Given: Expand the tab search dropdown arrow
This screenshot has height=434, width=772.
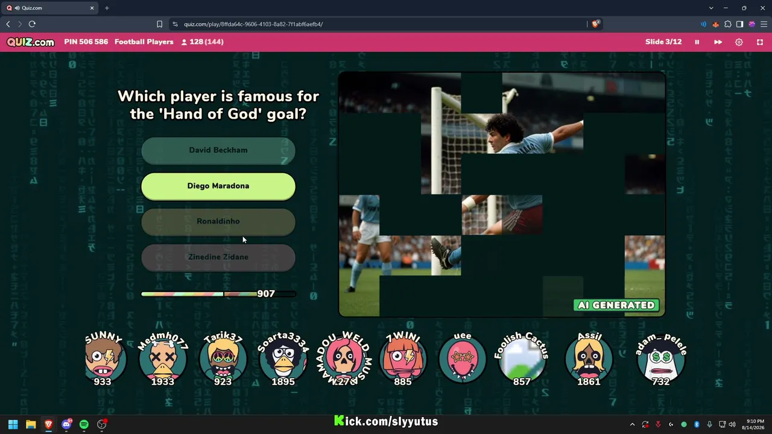Looking at the screenshot, I should (x=711, y=8).
